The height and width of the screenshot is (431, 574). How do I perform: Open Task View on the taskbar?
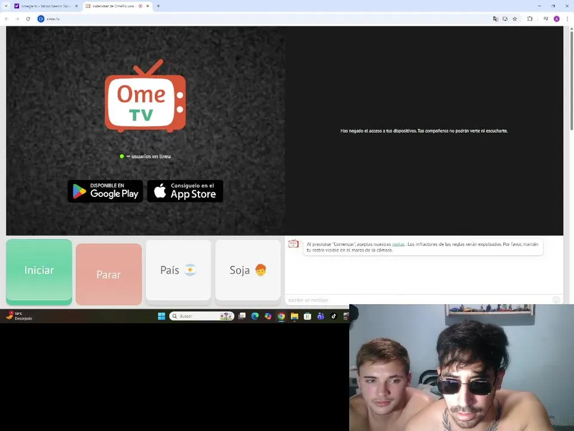coord(242,316)
